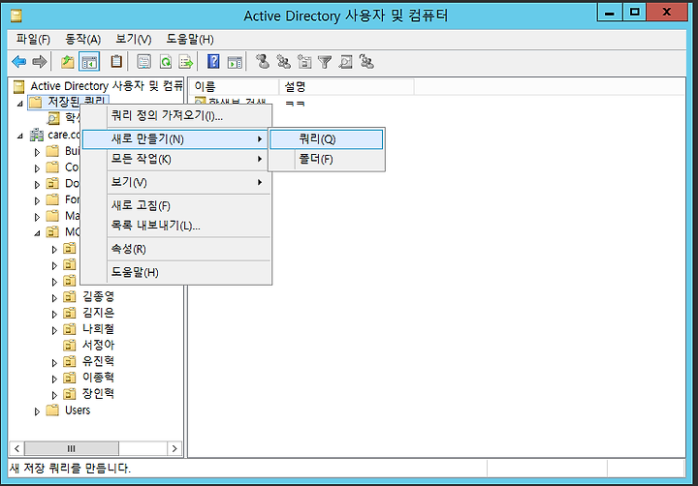Expand the Co... folder node
The width and height of the screenshot is (698, 486).
pos(37,168)
